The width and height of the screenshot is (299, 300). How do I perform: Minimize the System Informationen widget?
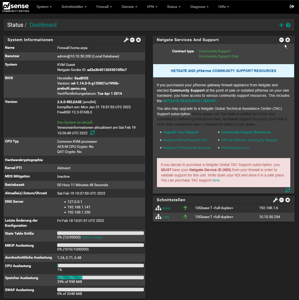click(x=132, y=40)
